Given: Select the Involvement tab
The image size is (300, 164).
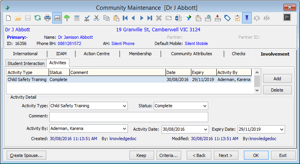Looking at the screenshot, I should pos(275,54).
